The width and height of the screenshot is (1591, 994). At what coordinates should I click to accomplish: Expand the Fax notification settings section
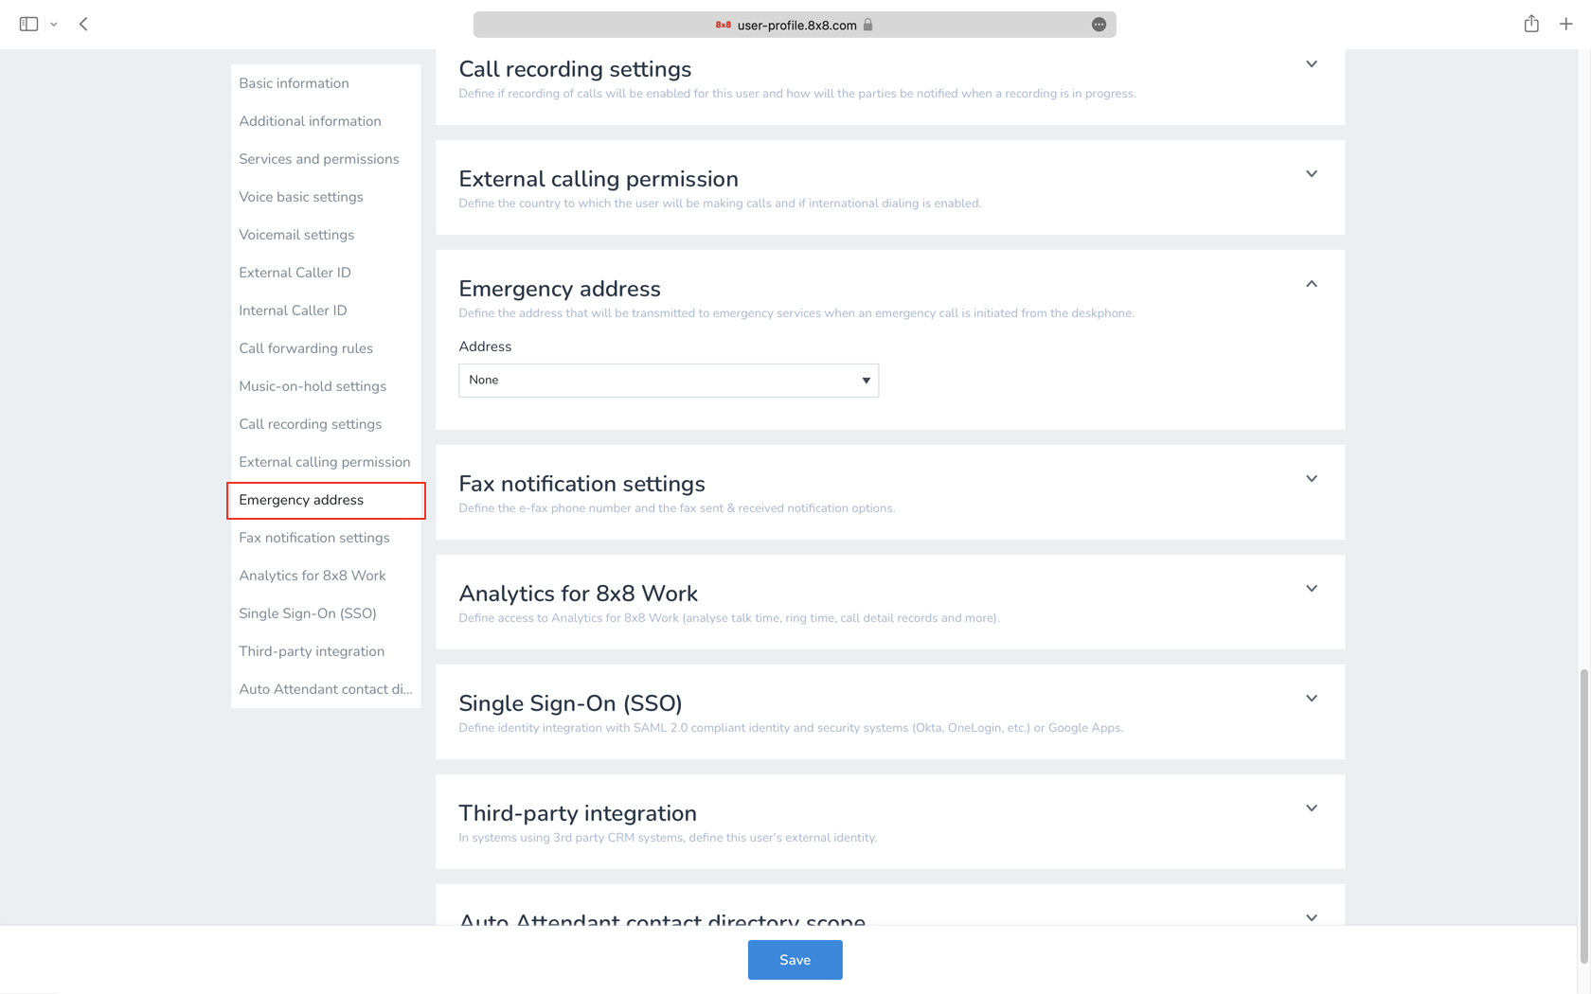pyautogui.click(x=1312, y=479)
